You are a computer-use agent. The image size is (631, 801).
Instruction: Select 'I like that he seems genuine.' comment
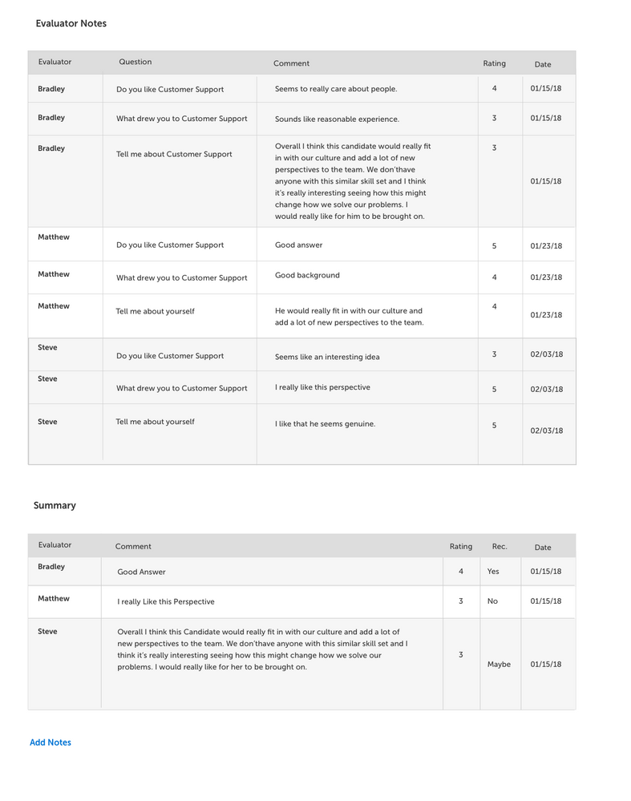point(325,423)
